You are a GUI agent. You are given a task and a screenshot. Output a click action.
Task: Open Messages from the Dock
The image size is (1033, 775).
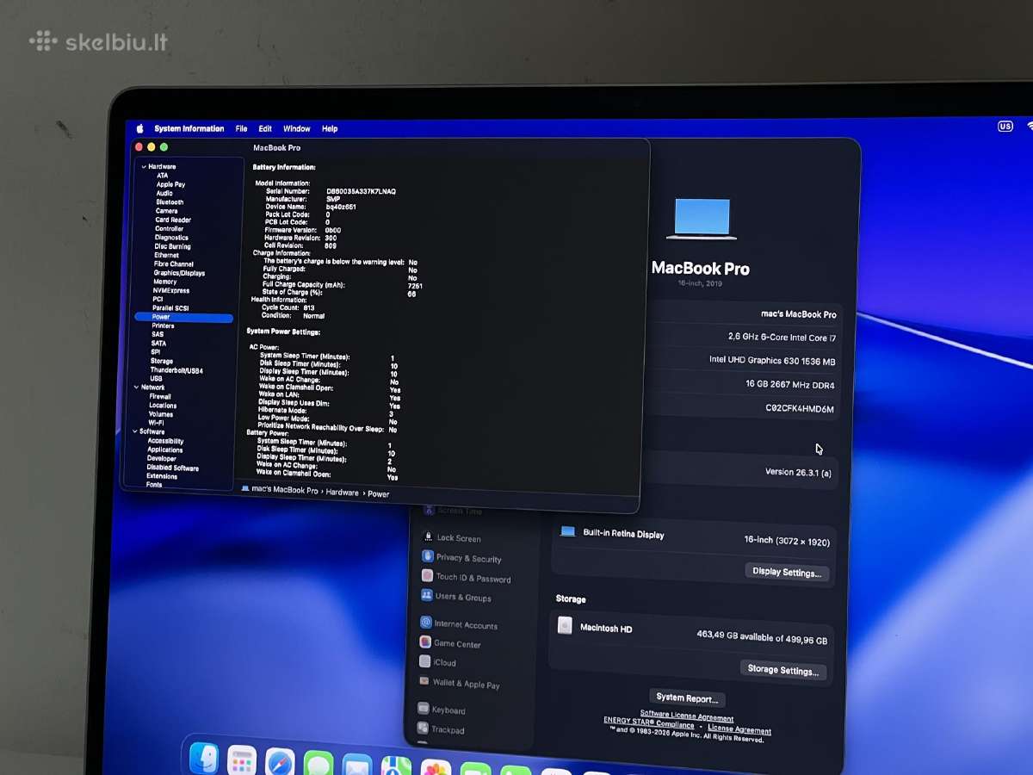[319, 765]
